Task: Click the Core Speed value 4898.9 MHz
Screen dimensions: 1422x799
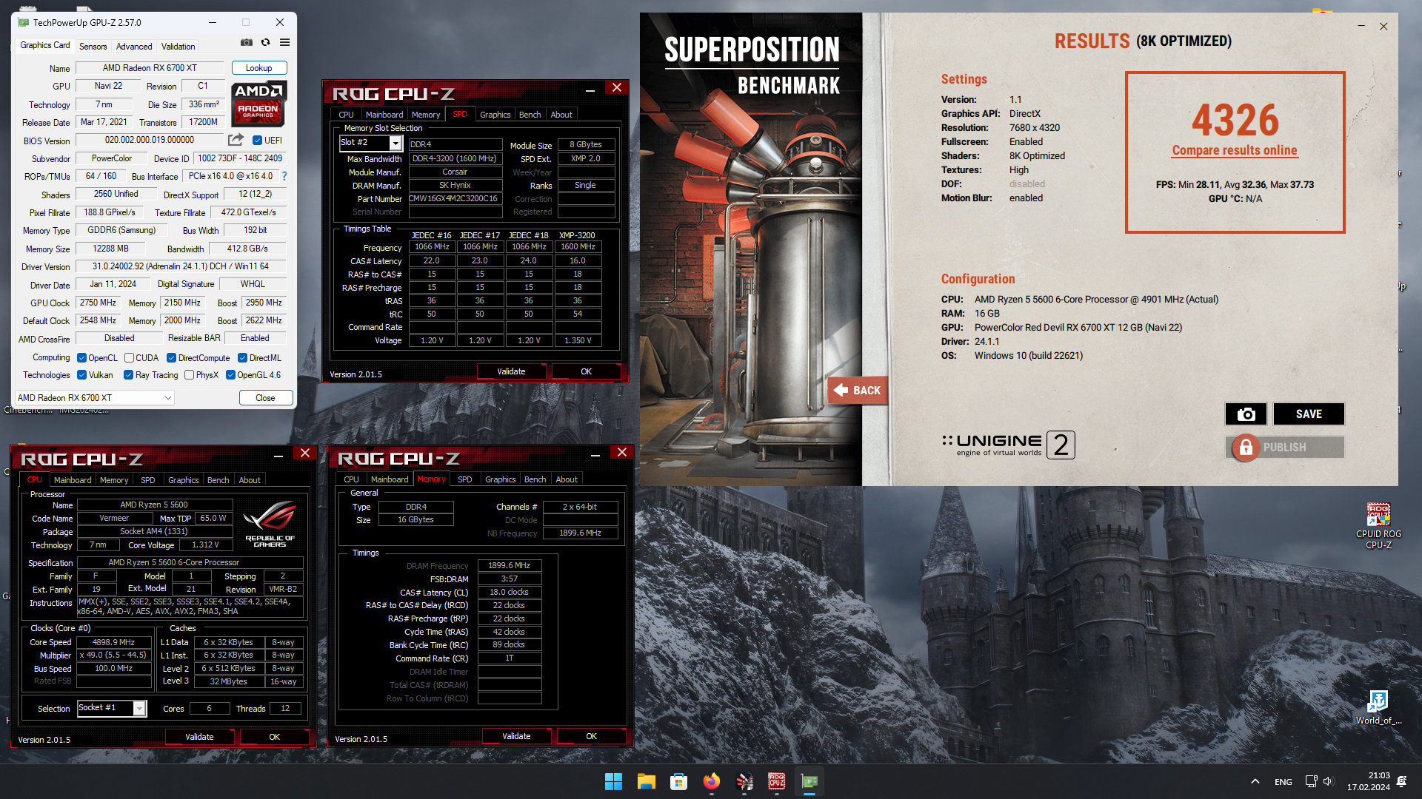Action: click(113, 642)
